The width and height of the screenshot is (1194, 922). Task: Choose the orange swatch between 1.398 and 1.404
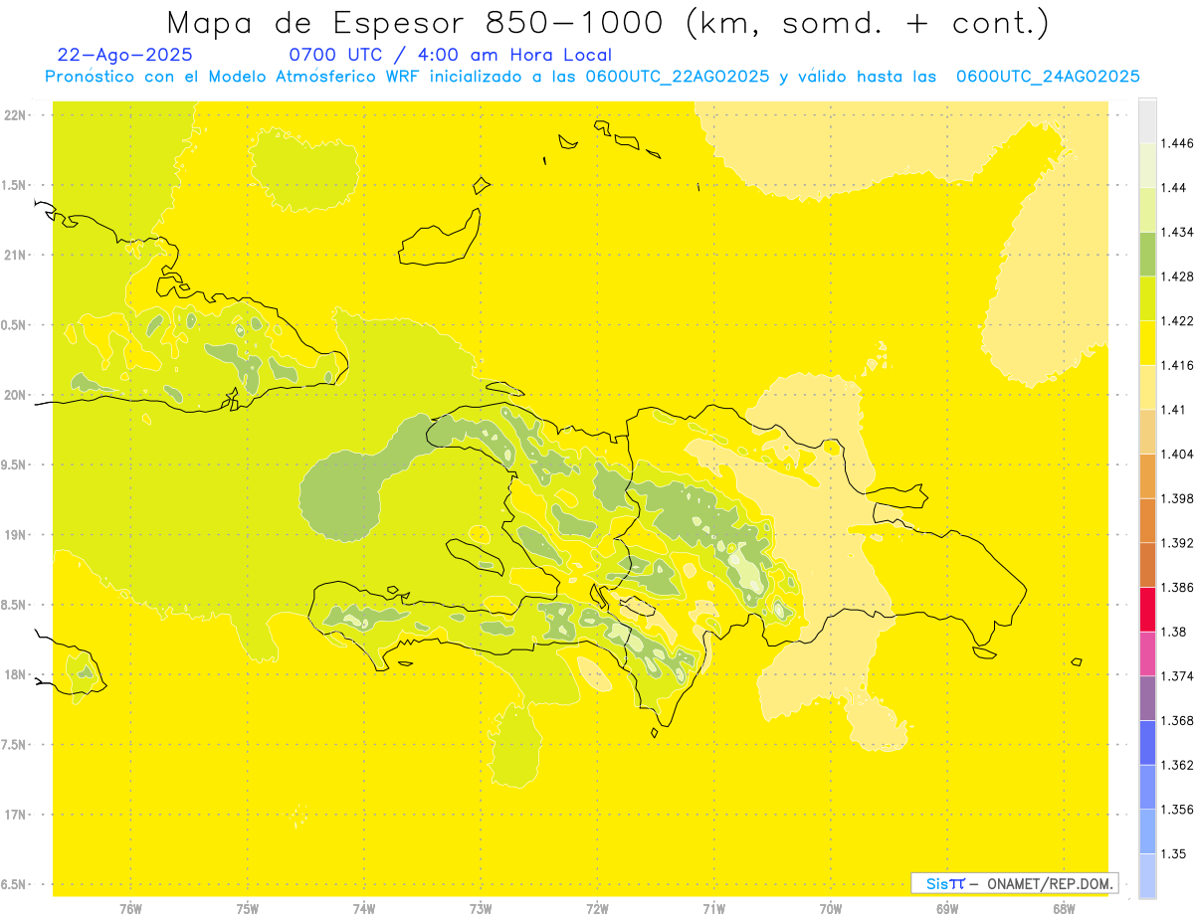pos(1147,475)
